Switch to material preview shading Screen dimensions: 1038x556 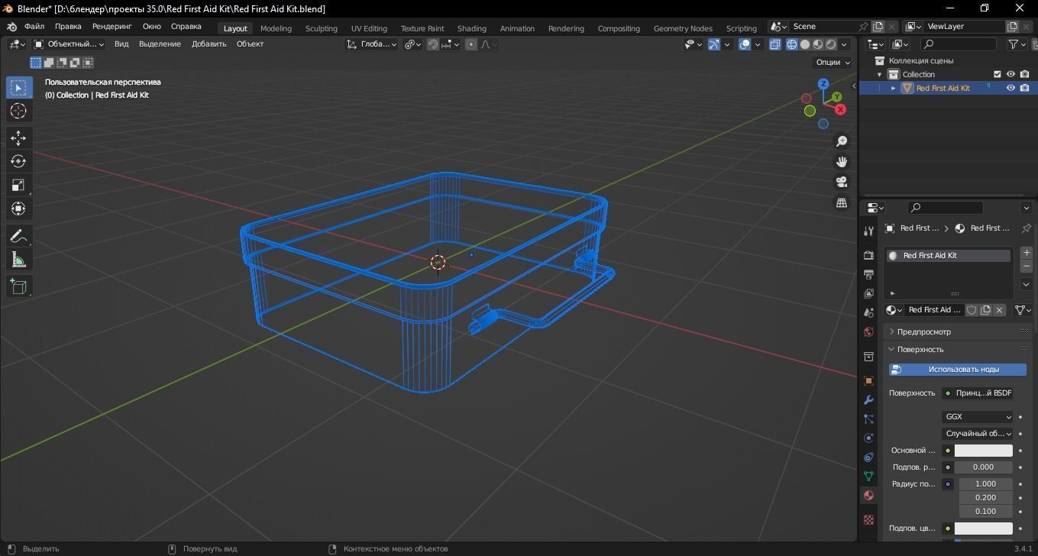(817, 44)
